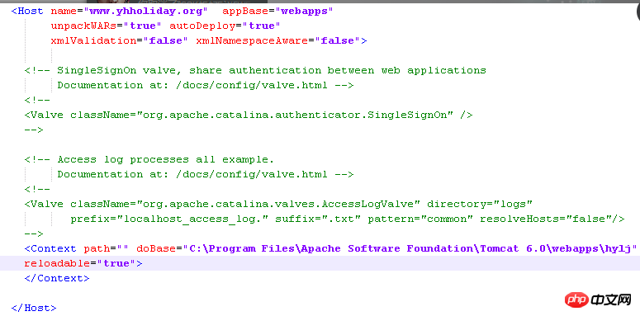Click the SingleSignOn valve comment line
Viewport: 640px width, 316px height.
tap(255, 70)
